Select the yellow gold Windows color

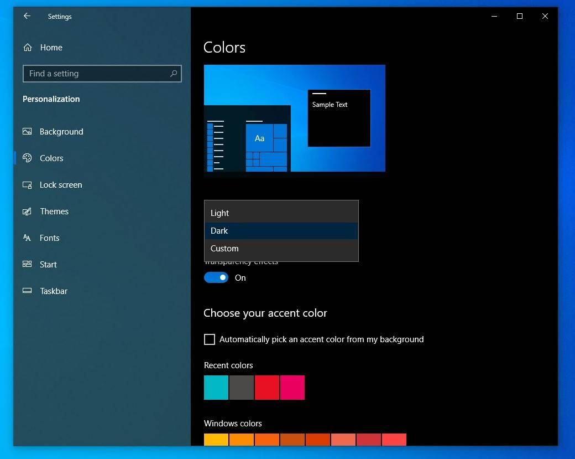coord(216,440)
